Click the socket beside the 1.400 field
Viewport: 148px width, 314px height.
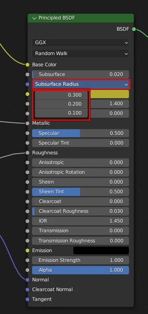28,104
